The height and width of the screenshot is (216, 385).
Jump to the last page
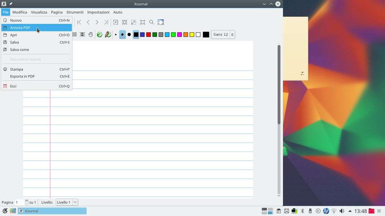pyautogui.click(x=106, y=22)
